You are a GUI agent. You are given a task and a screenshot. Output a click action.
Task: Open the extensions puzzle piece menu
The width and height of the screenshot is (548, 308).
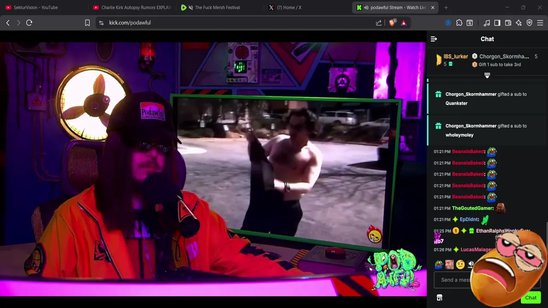click(x=459, y=23)
